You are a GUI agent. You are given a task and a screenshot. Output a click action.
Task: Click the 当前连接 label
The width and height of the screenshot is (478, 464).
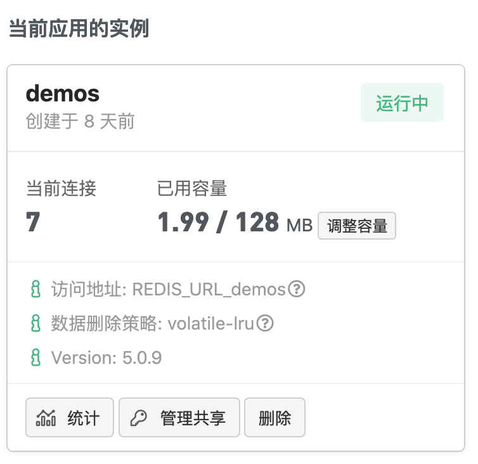(x=61, y=188)
